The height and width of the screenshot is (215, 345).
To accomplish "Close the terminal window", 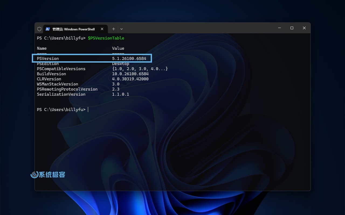I will pos(304,28).
